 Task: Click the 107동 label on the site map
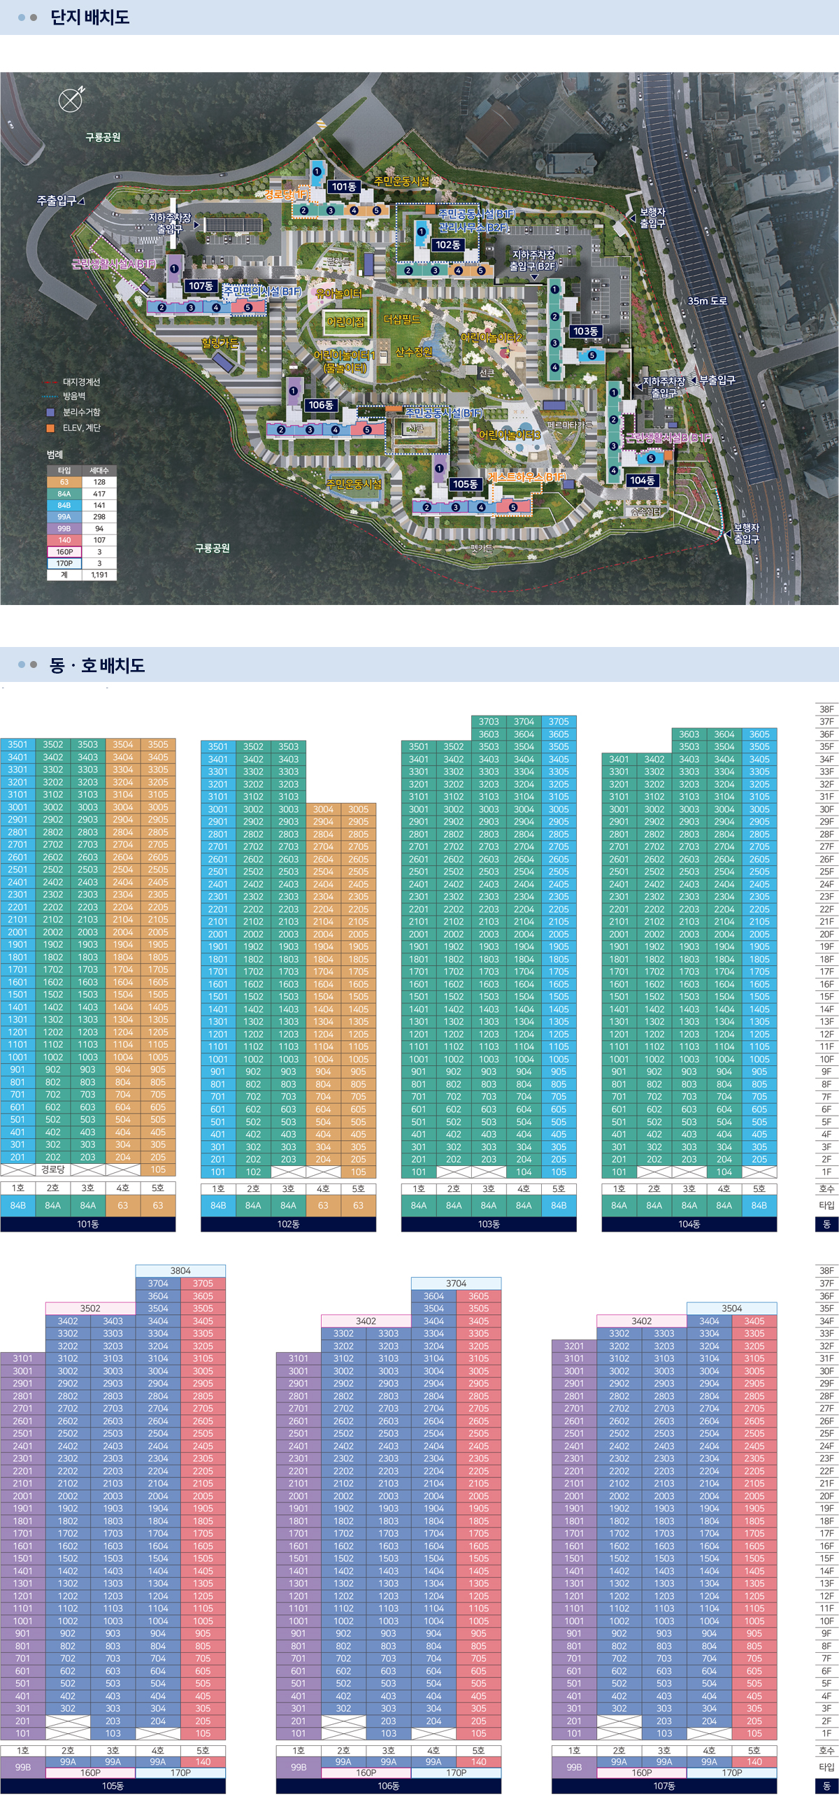[201, 285]
